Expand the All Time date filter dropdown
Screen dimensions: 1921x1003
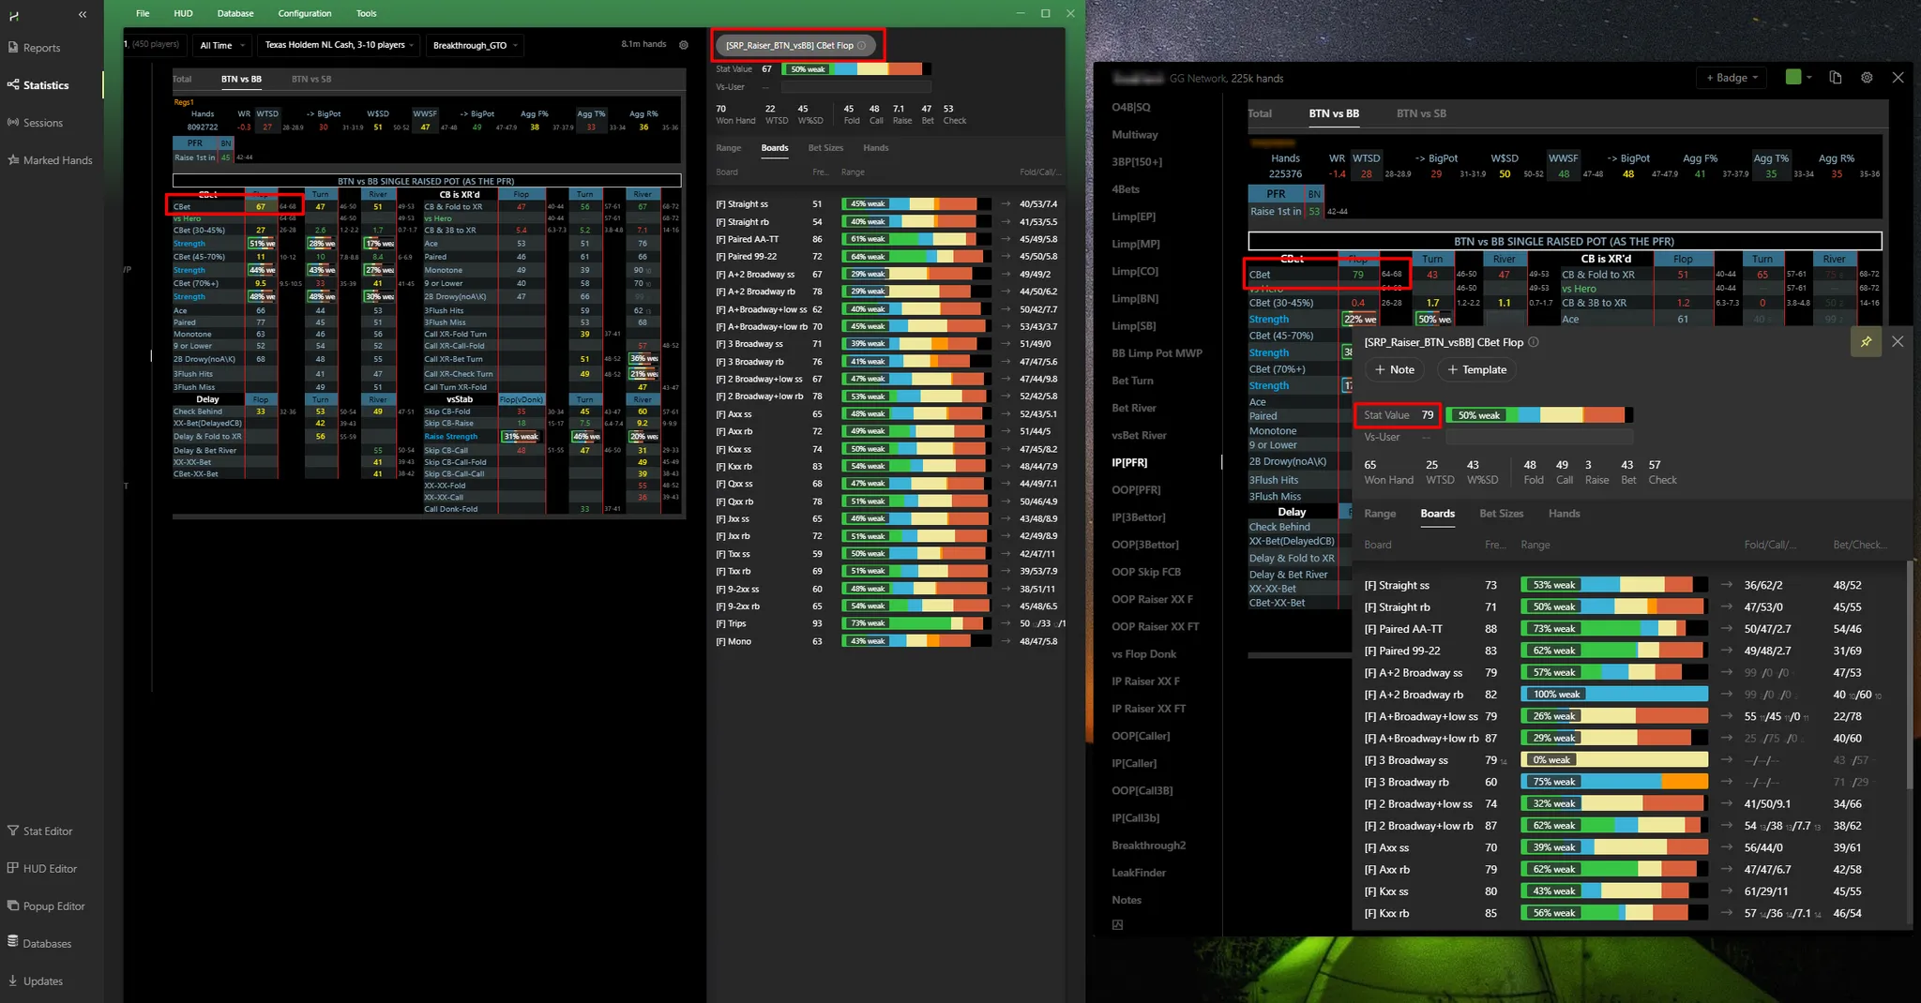pyautogui.click(x=222, y=45)
